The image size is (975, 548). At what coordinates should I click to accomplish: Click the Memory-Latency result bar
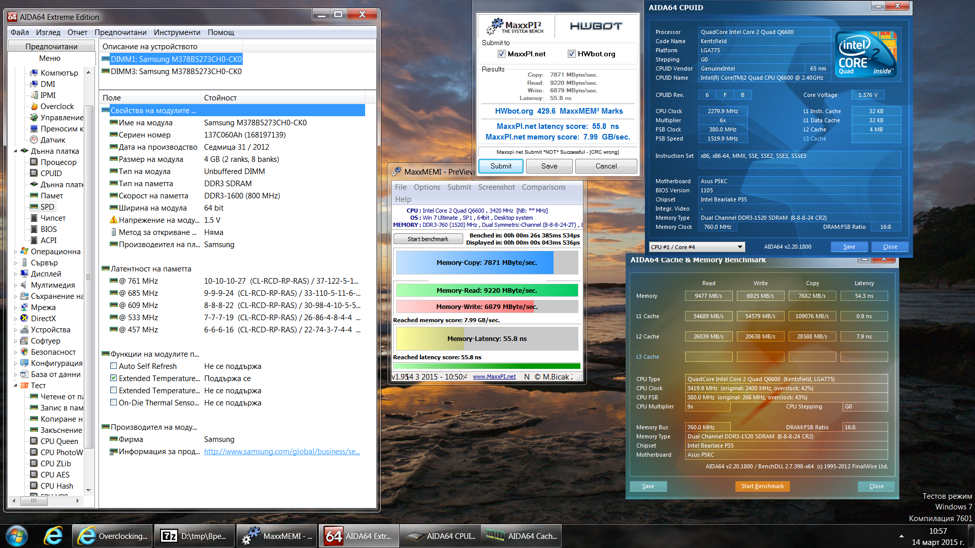486,339
